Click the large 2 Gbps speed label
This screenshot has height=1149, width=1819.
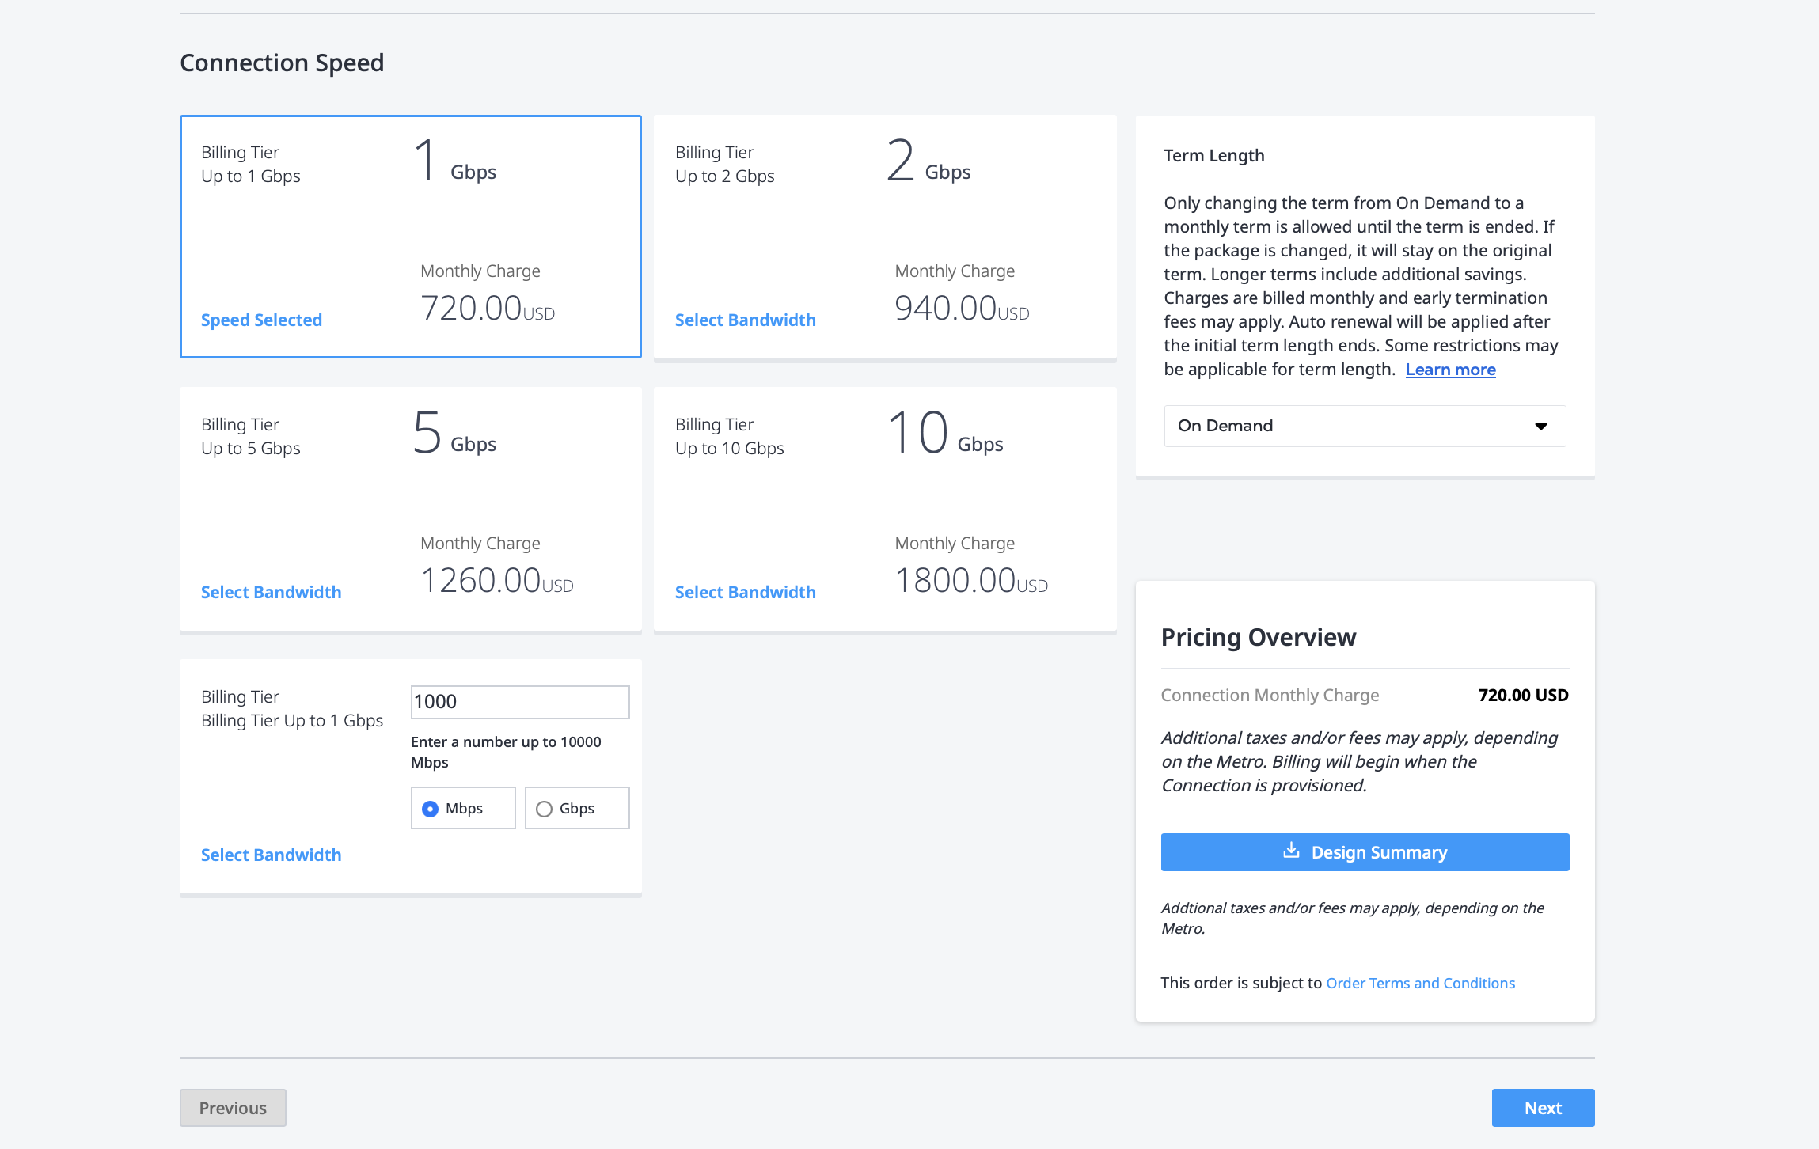928,160
